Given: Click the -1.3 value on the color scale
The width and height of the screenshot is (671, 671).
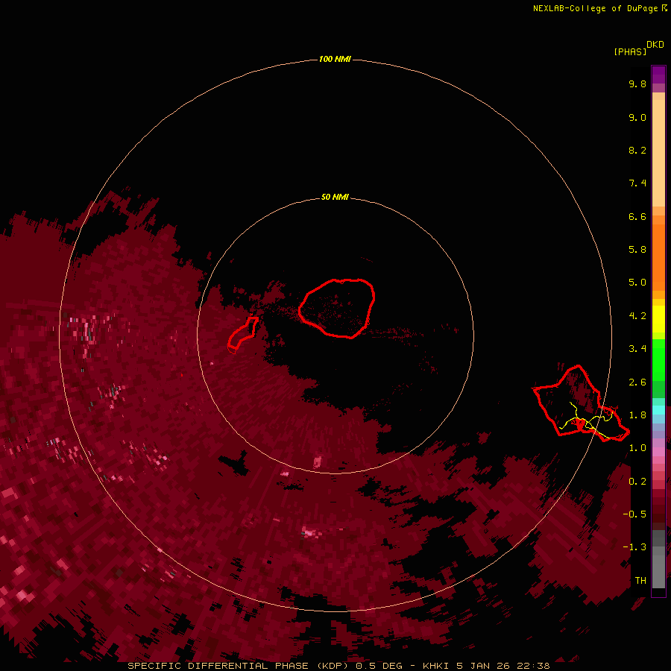Looking at the screenshot, I should pos(634,547).
